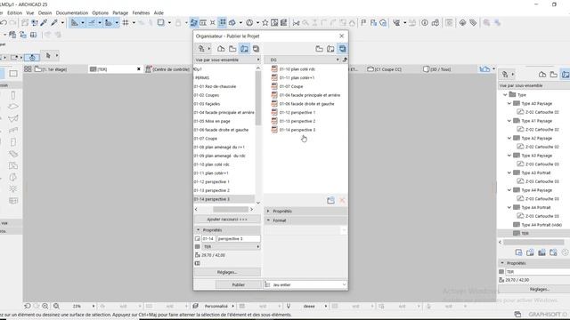This screenshot has width=570, height=320.
Task: Select 01-01 Rez-de-chaussée layout
Action: (216, 86)
